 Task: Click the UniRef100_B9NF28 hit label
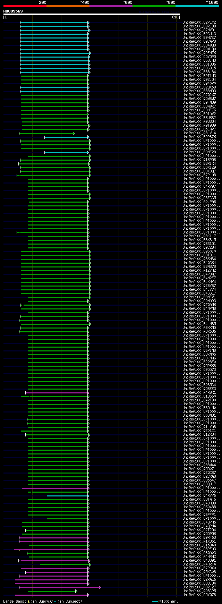tap(199, 152)
